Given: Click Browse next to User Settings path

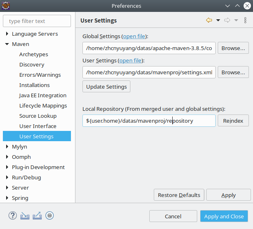Looking at the screenshot, I should click(x=233, y=72).
